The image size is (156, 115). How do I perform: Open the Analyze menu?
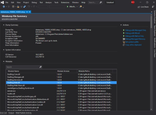48,3
